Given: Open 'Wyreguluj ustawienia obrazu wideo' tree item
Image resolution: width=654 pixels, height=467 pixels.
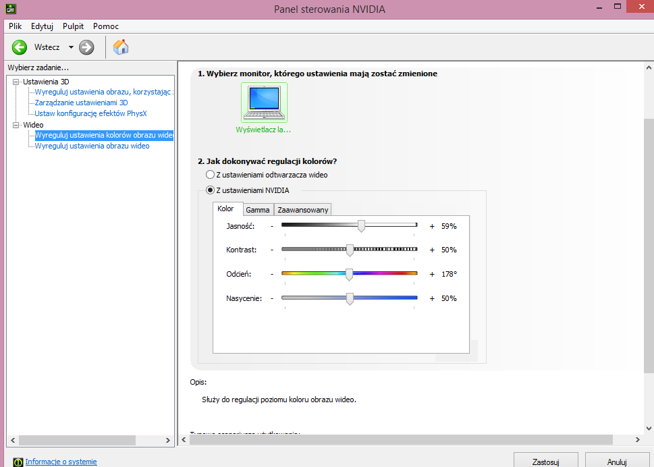Looking at the screenshot, I should [92, 146].
